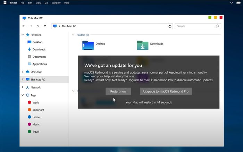Viewport: 243px width, 152px height.
Task: Close window with red button
Action: (x=221, y=17)
